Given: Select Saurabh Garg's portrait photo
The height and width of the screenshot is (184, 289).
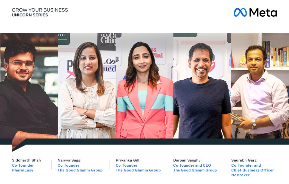Looking at the screenshot, I should pos(260,86).
